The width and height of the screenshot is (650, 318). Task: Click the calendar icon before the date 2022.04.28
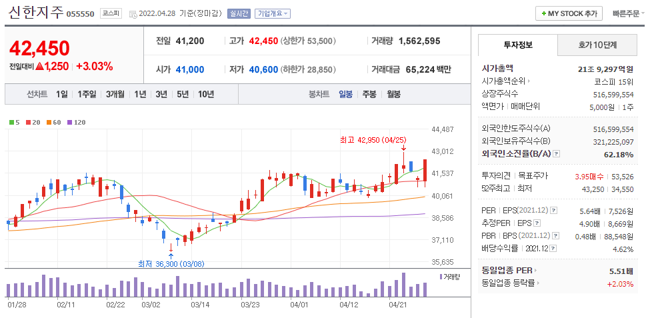(133, 14)
